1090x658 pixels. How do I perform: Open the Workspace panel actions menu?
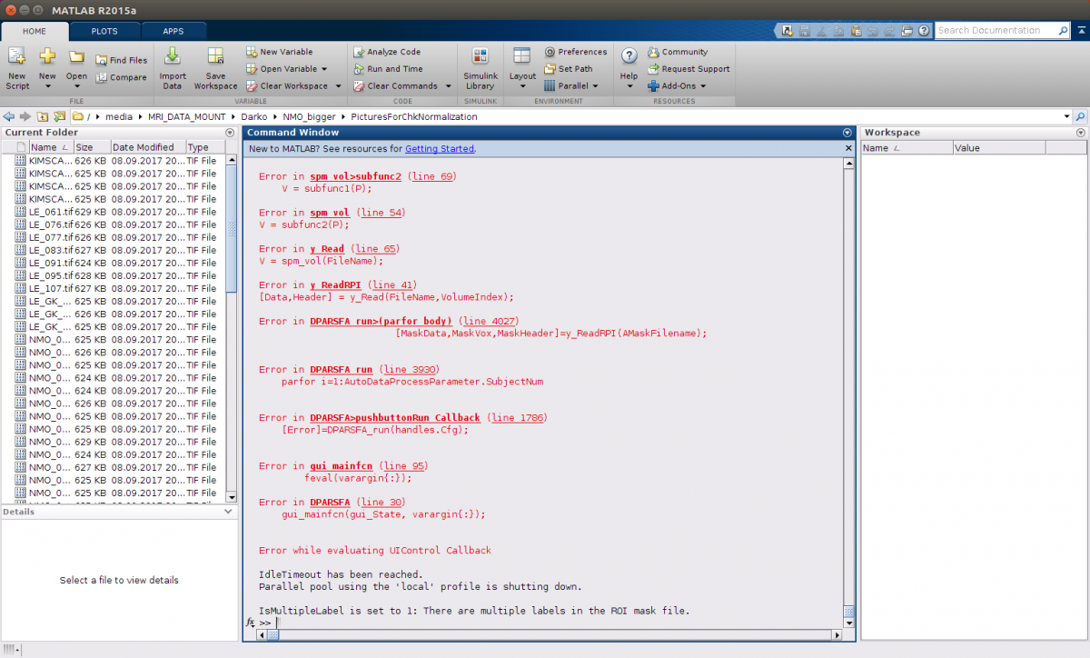[1080, 133]
